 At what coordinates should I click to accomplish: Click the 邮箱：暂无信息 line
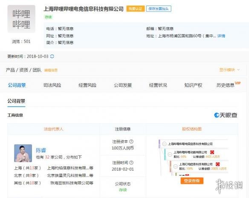click(160, 29)
